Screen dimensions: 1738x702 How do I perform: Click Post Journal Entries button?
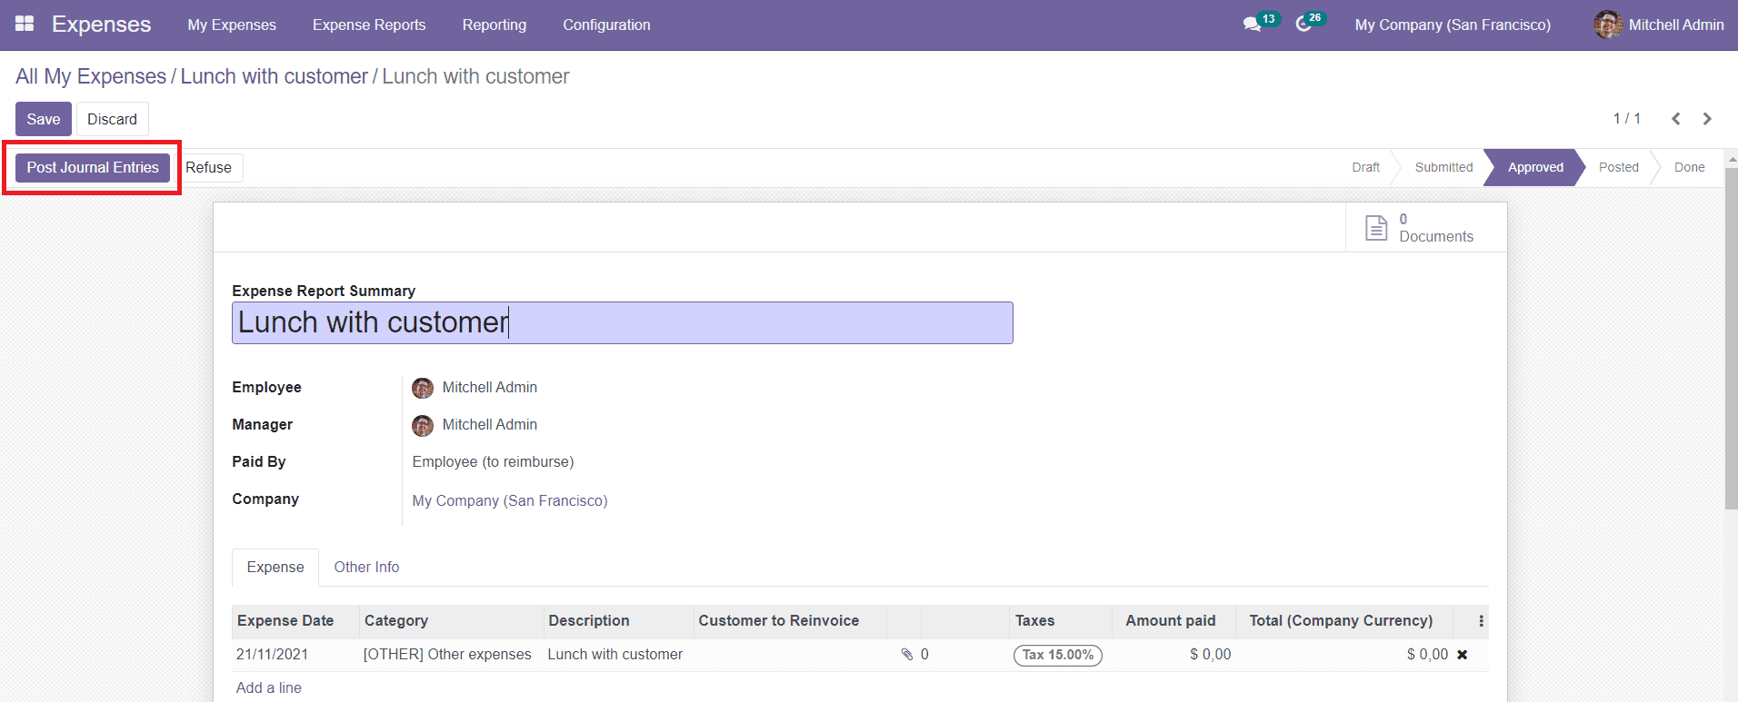[93, 167]
